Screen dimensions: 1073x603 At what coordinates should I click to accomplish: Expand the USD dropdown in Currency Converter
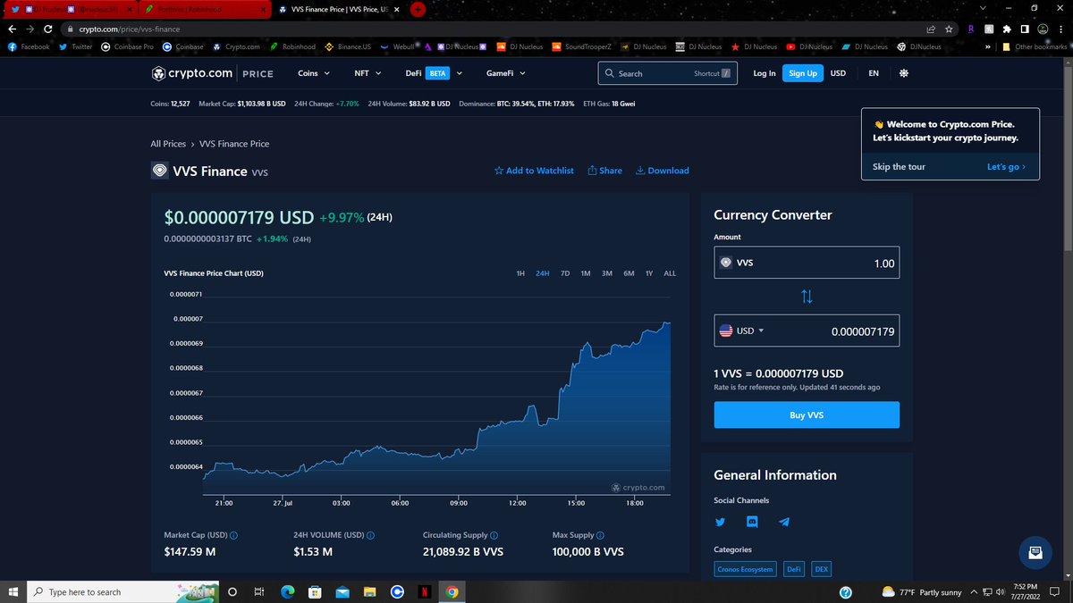pos(743,331)
